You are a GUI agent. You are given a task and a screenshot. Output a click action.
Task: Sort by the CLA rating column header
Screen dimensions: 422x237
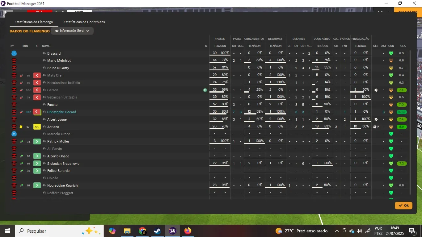coord(403,46)
